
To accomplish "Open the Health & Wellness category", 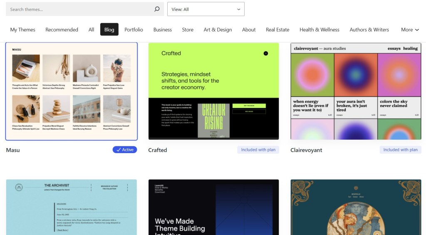I will point(319,30).
